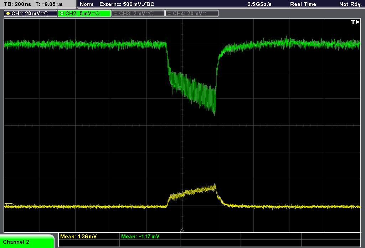Select the CH1: 20 mV channel button
Screen dimensions: 365x248
point(30,14)
